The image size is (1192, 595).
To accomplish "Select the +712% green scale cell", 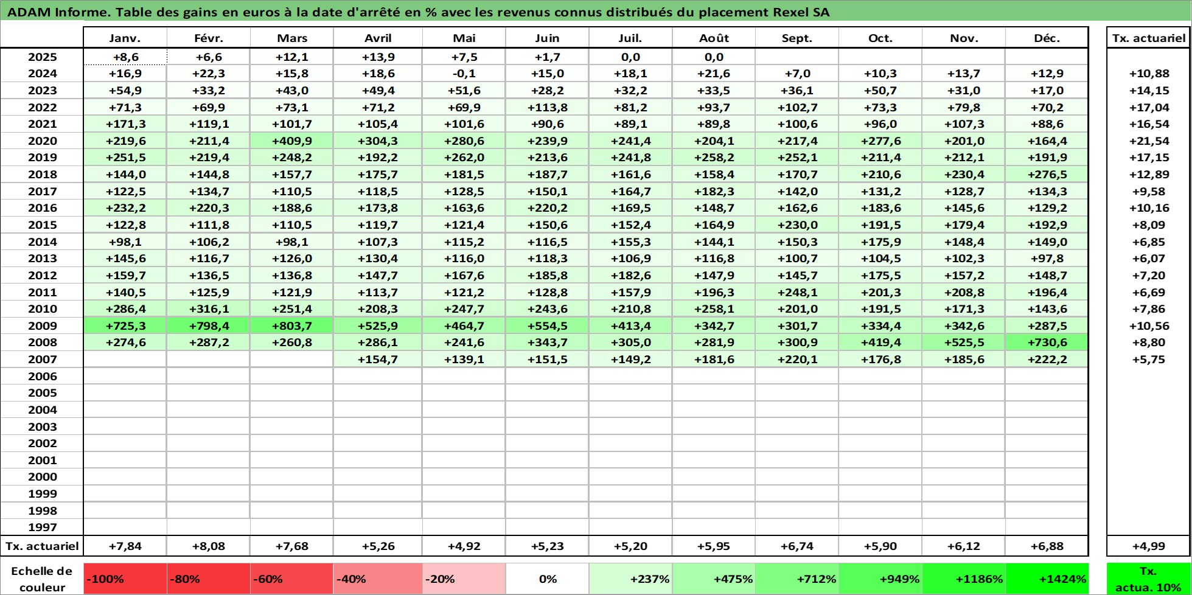I will tap(797, 579).
